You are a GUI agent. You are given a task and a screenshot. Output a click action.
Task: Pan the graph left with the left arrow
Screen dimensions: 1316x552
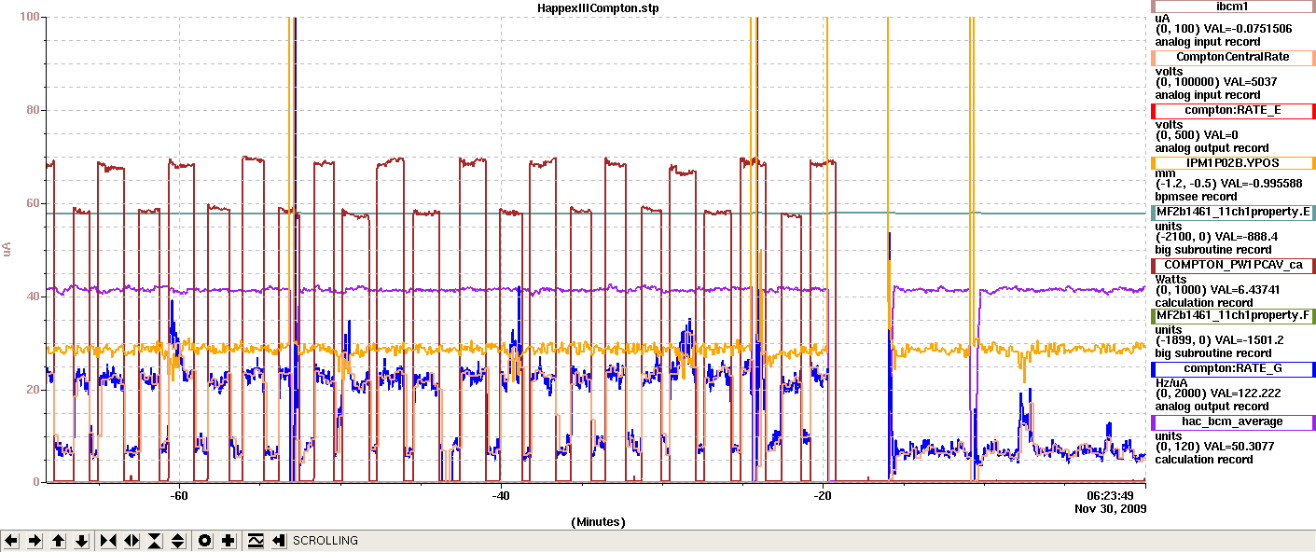(11, 541)
